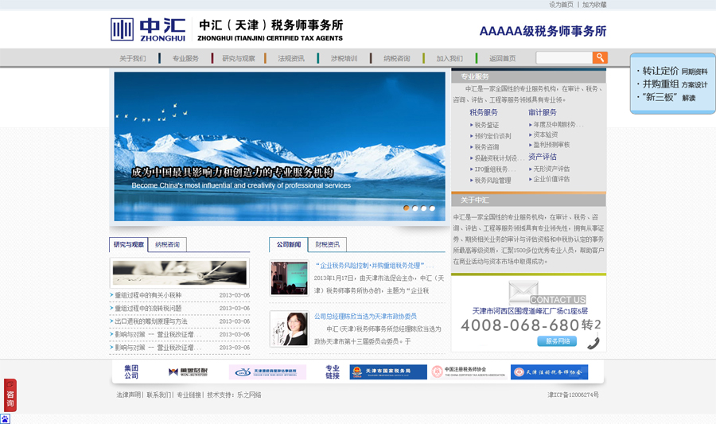The width and height of the screenshot is (716, 424).
Task: Open the 中国注册税务师协会 logo link
Action: click(x=469, y=372)
